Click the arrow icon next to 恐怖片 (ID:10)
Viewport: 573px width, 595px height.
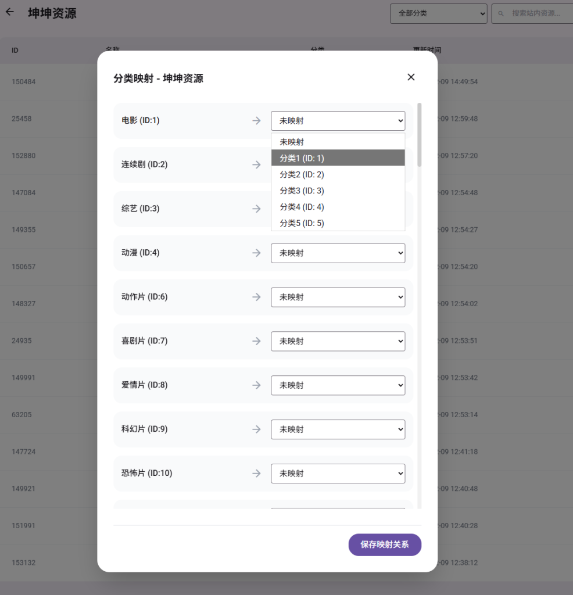tap(256, 474)
